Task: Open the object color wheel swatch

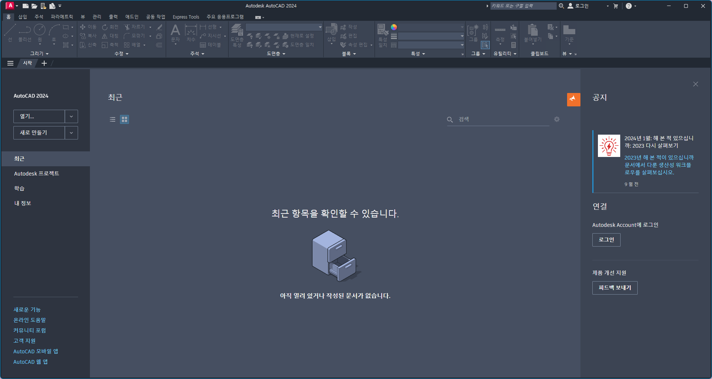Action: click(394, 27)
